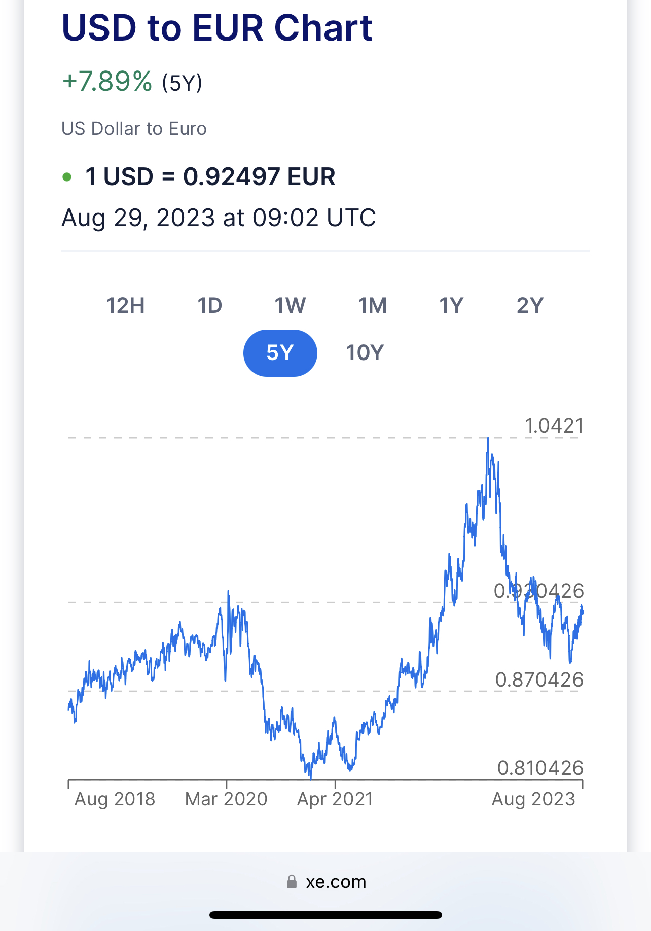Tap the lock icon beside xe.com
The width and height of the screenshot is (651, 931).
tap(292, 882)
